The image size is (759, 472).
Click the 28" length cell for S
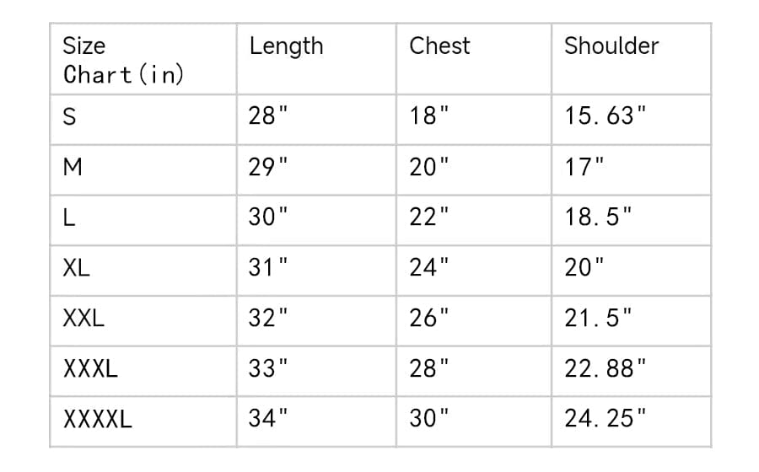(269, 117)
